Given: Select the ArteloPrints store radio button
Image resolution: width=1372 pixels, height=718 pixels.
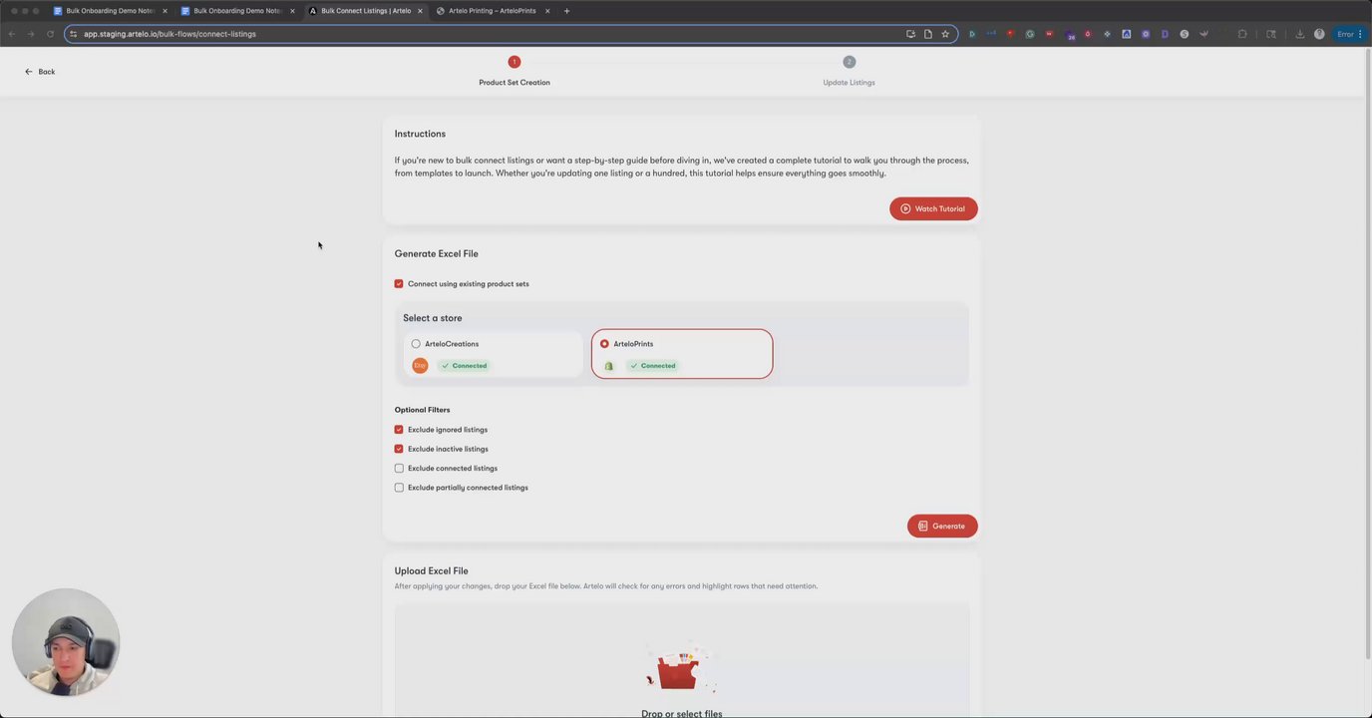Looking at the screenshot, I should pos(604,344).
